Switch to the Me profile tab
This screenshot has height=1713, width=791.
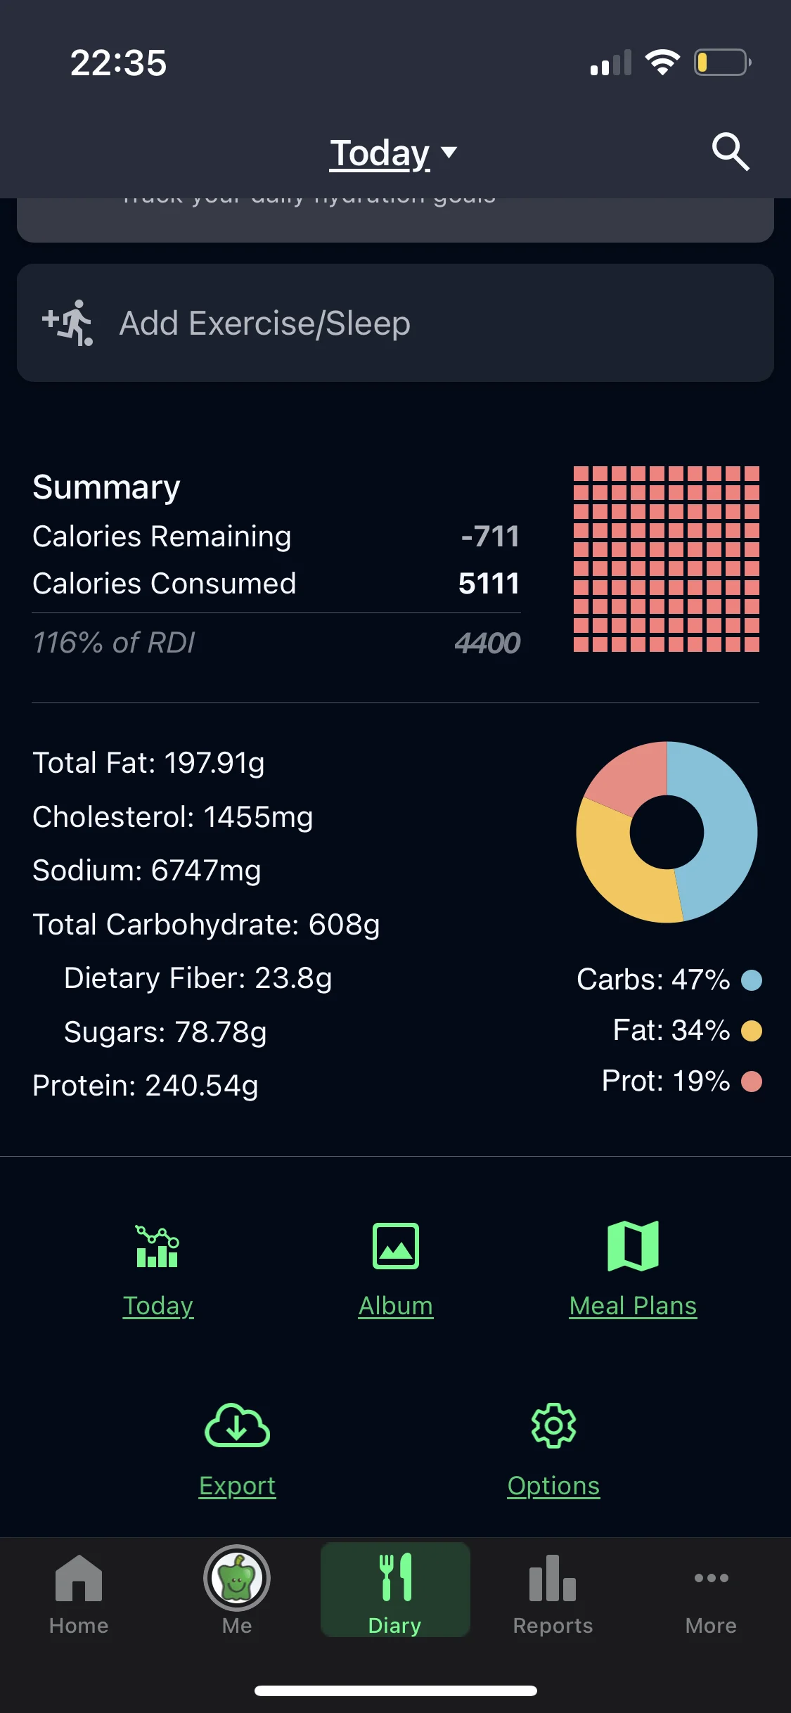coord(237,1592)
